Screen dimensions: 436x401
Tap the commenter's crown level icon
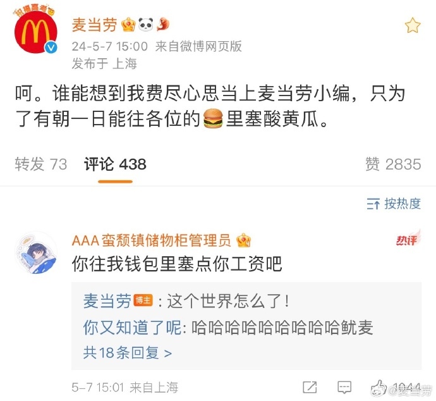(x=243, y=240)
